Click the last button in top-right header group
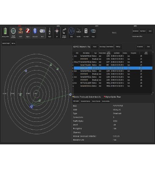 150,31
